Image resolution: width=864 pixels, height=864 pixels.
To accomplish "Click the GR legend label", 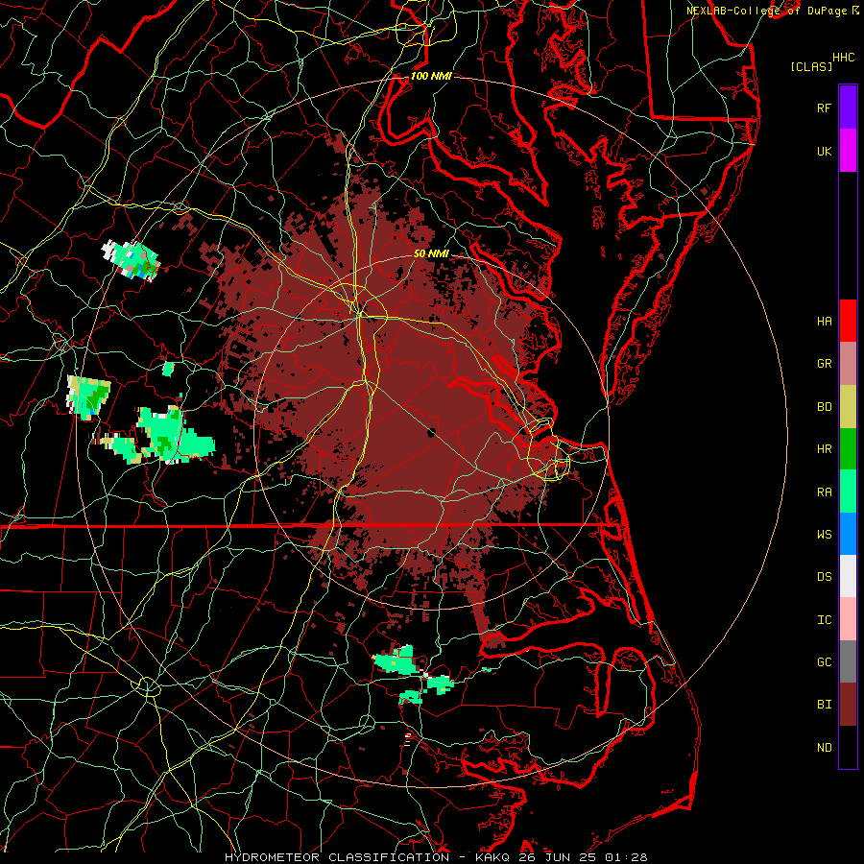I will (824, 364).
